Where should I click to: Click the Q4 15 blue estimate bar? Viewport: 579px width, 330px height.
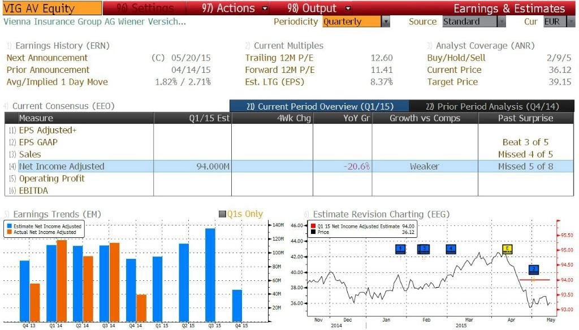click(237, 305)
